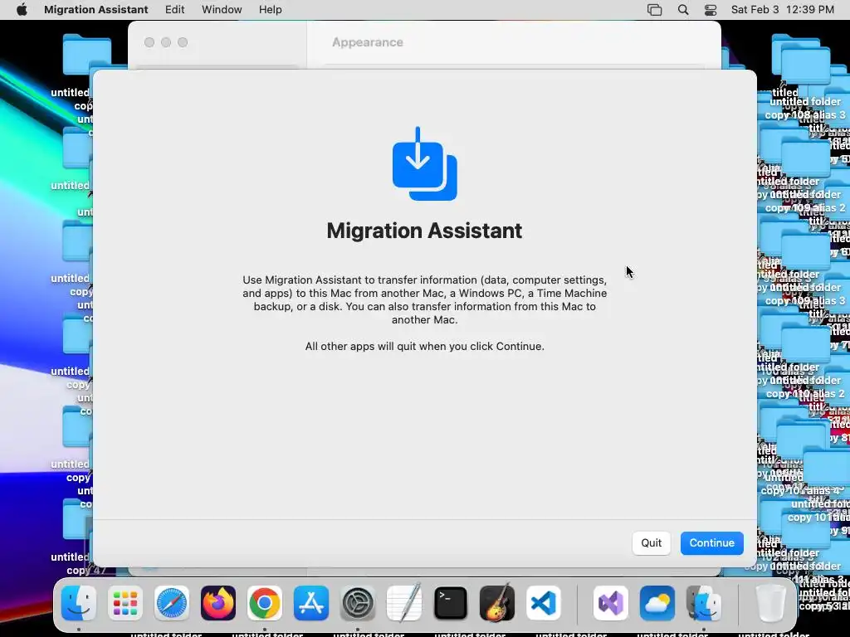
Task: Open App Store from the Dock
Action: tap(311, 602)
